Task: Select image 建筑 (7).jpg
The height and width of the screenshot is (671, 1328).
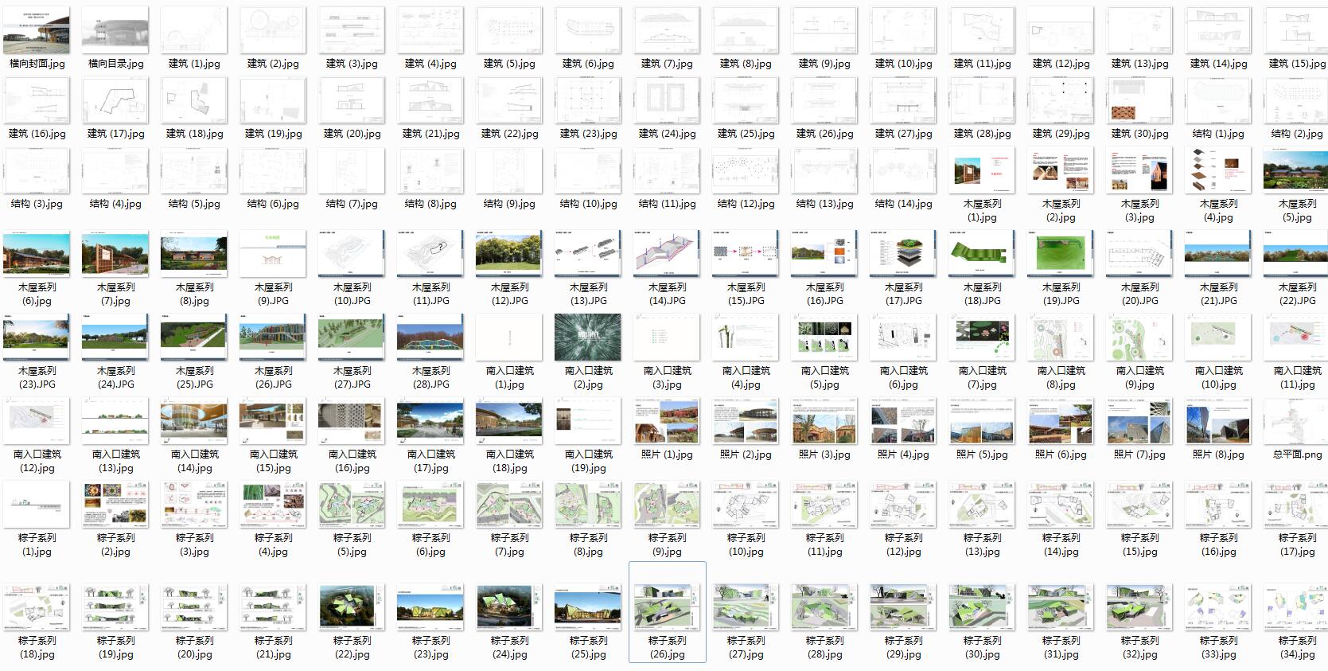Action: click(x=667, y=31)
